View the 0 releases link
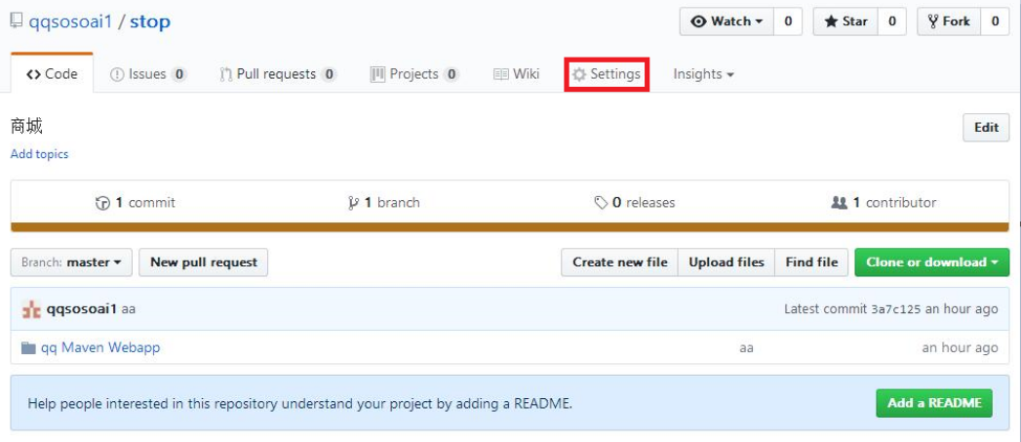 (x=635, y=203)
